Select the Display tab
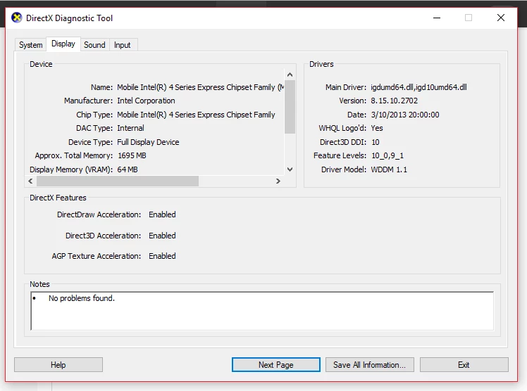This screenshot has height=391, width=527. (x=63, y=44)
